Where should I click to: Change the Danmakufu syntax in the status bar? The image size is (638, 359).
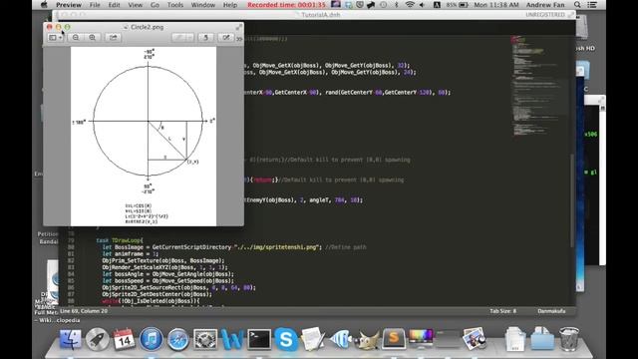pos(551,311)
